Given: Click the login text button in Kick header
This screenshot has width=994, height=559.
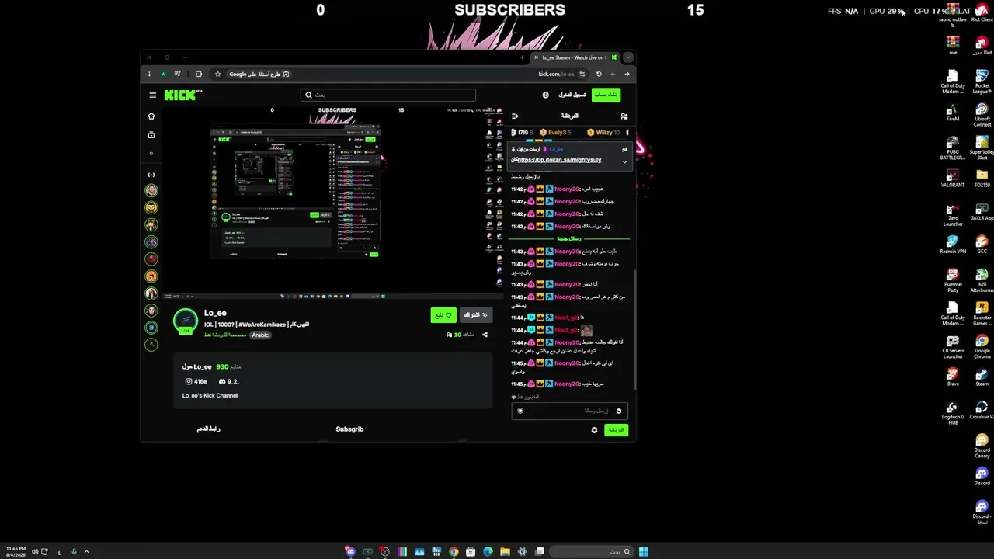Looking at the screenshot, I should 572,95.
